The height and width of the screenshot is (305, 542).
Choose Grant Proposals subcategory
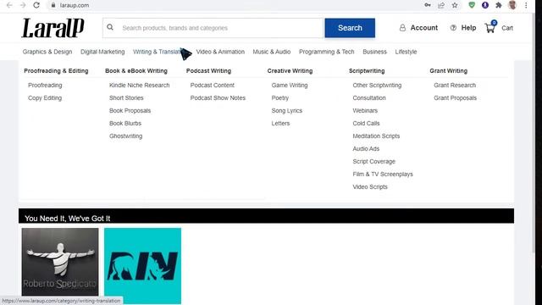(x=455, y=98)
